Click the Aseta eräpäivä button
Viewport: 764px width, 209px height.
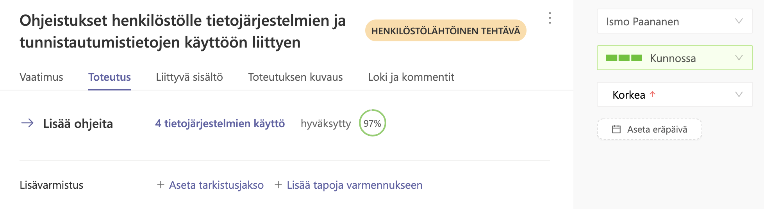(x=650, y=129)
